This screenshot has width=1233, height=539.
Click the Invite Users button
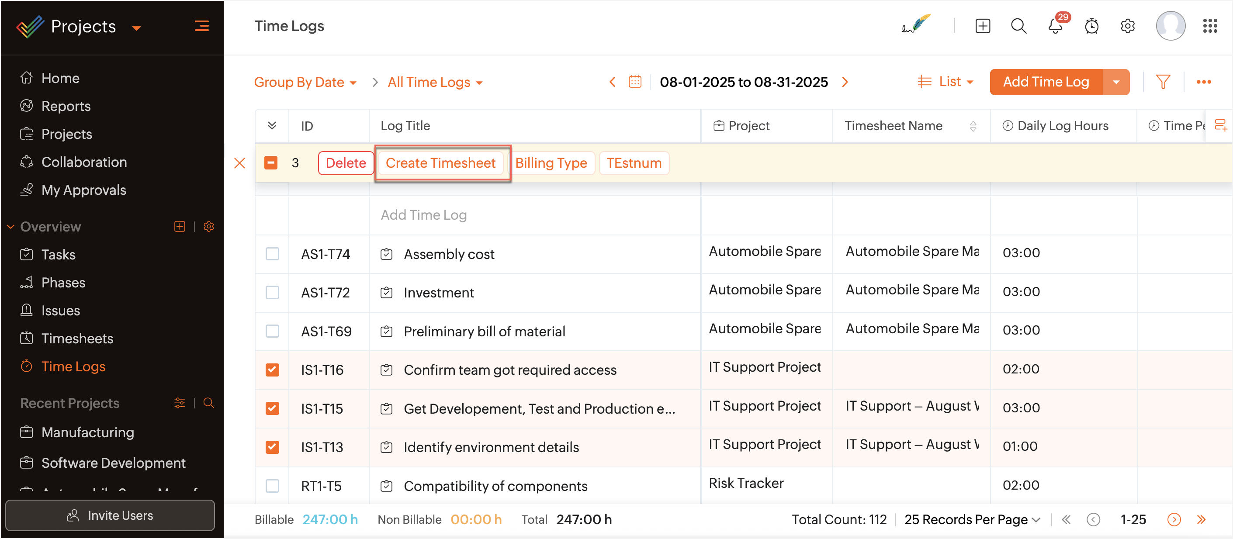pyautogui.click(x=110, y=515)
